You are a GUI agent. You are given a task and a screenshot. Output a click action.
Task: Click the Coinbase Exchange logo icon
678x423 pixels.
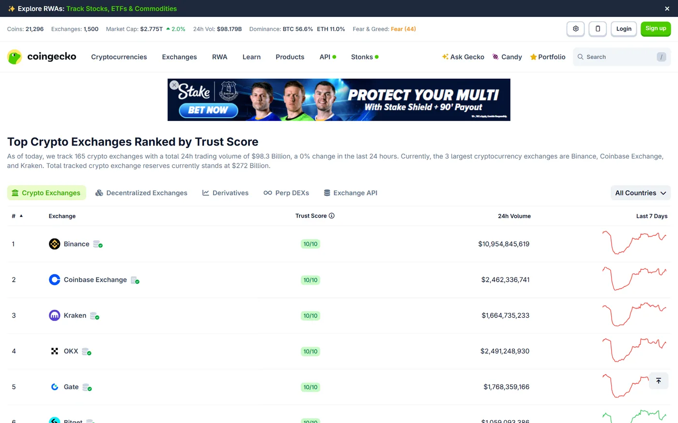pos(55,280)
